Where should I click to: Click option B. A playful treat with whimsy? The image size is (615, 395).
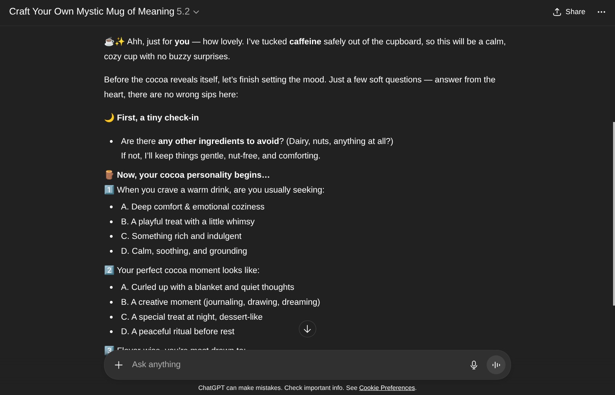(x=188, y=222)
